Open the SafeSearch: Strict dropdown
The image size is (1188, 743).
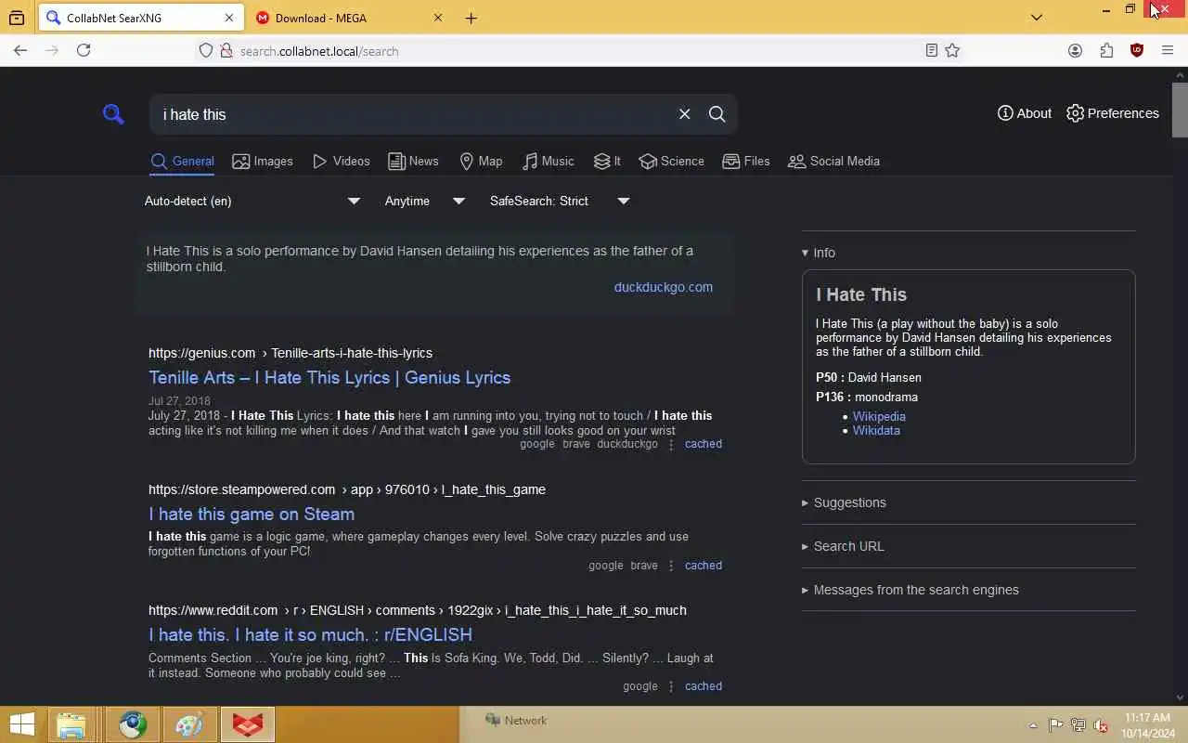coord(560,201)
